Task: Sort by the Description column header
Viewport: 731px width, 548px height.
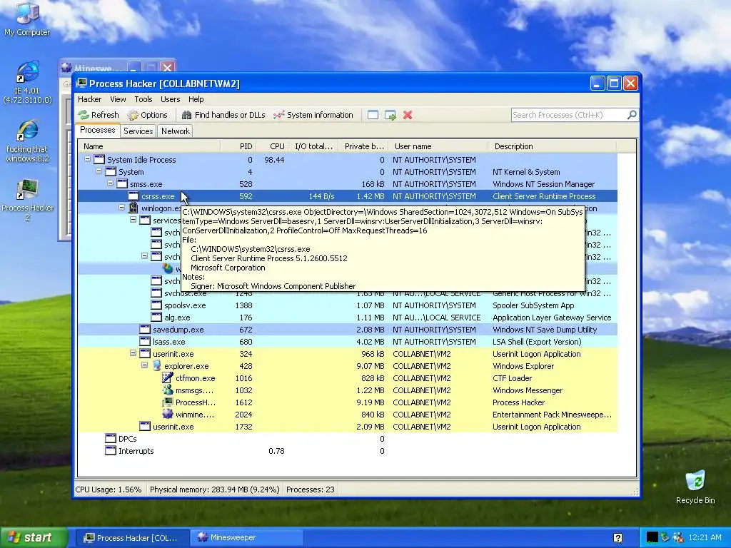Action: click(x=553, y=146)
